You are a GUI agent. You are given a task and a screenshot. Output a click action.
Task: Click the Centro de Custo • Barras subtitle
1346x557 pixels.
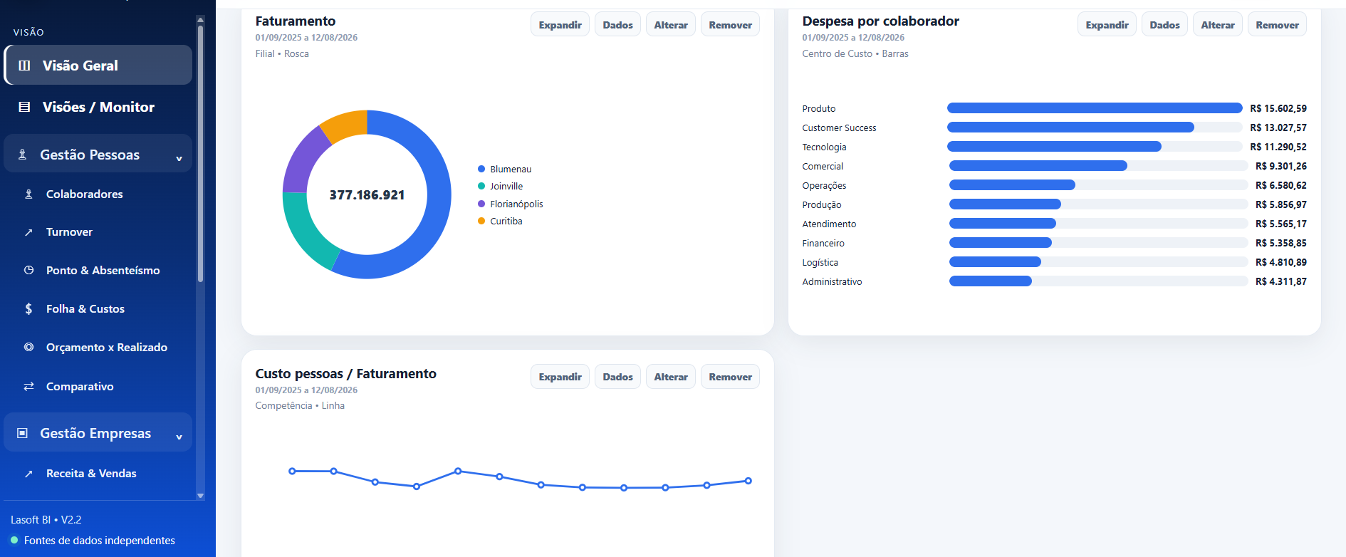pyautogui.click(x=855, y=53)
